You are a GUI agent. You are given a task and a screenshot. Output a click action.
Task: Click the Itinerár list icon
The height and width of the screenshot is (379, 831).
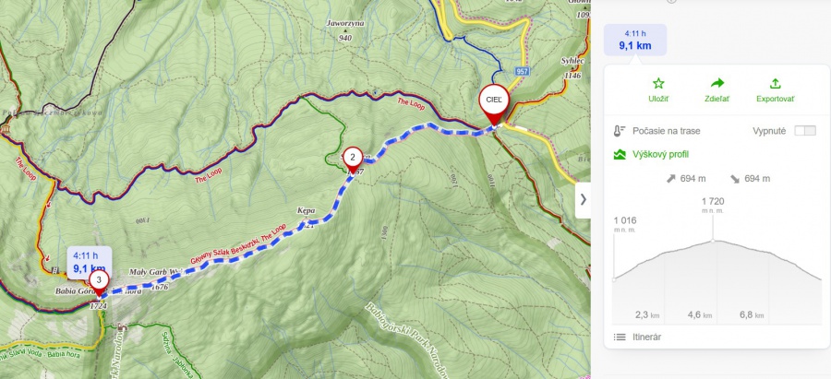pyautogui.click(x=619, y=337)
